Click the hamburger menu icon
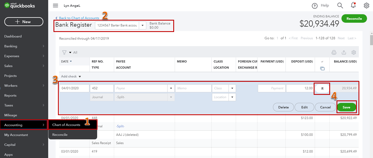373x158 pixels. click(x=55, y=6)
